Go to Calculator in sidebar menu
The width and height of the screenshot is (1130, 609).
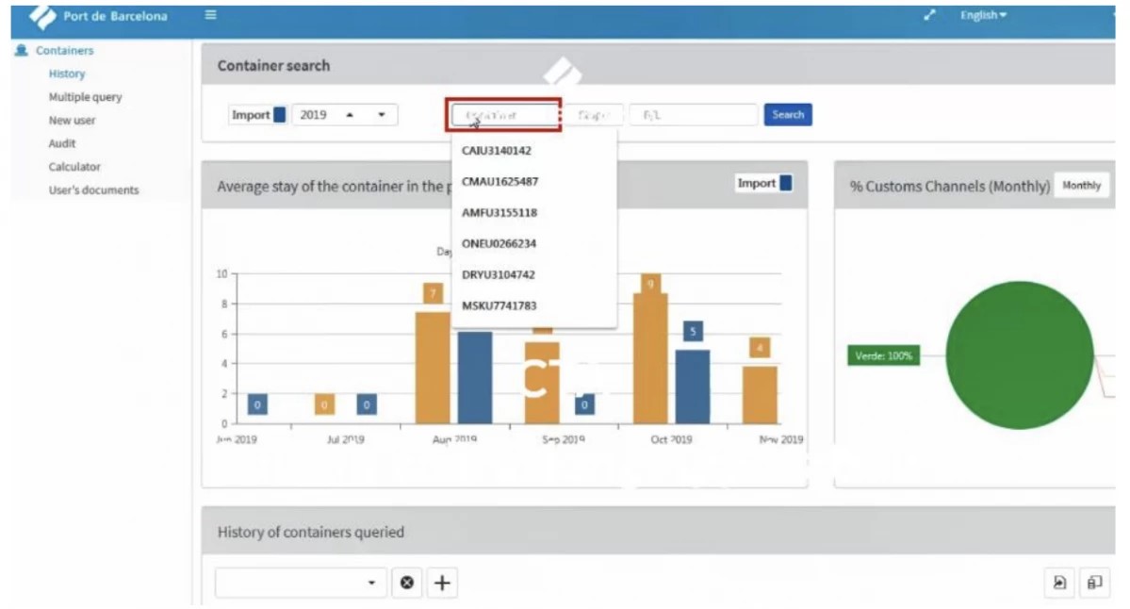click(x=74, y=167)
